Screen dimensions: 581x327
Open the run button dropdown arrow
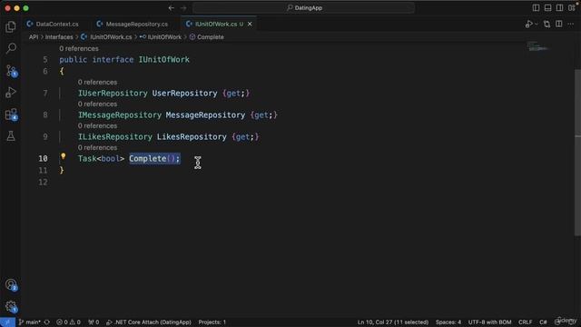(537, 25)
